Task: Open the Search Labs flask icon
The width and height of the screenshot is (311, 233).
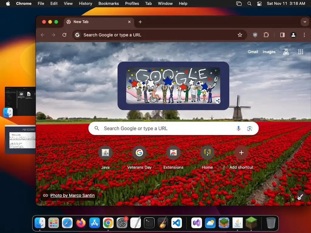Action: (286, 52)
